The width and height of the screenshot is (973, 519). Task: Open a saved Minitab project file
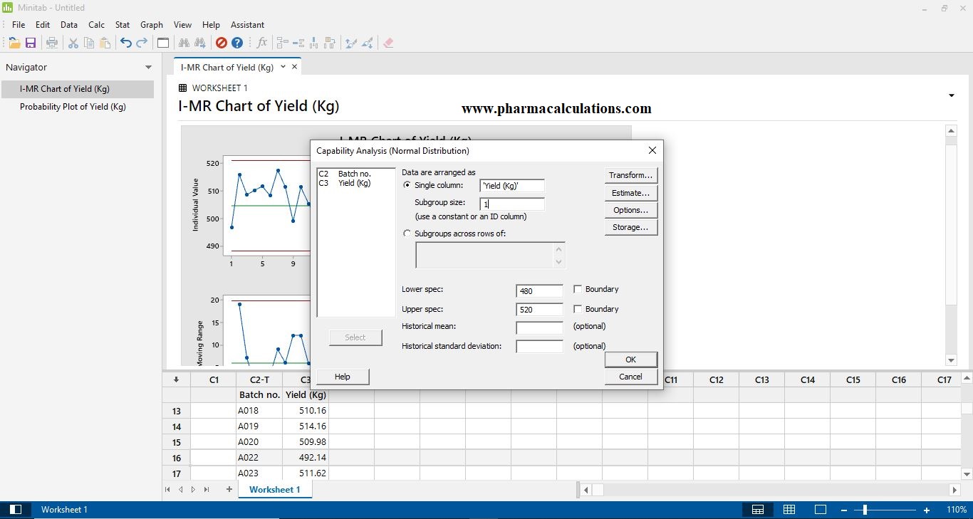[x=14, y=43]
